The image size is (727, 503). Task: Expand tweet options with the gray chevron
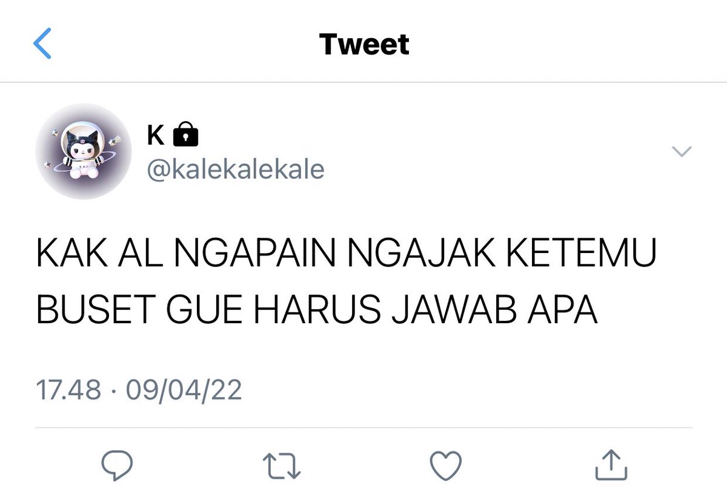pyautogui.click(x=682, y=151)
